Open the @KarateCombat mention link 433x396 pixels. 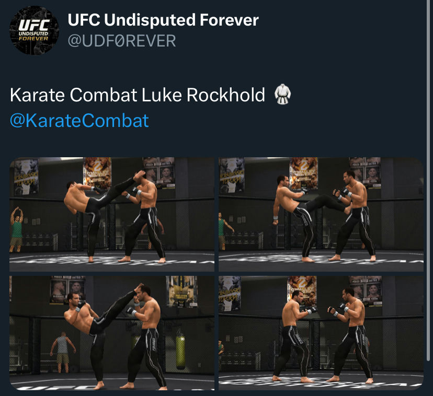point(79,121)
